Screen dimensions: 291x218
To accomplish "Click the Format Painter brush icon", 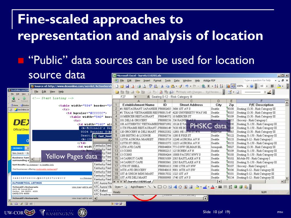I will click(x=180, y=86).
